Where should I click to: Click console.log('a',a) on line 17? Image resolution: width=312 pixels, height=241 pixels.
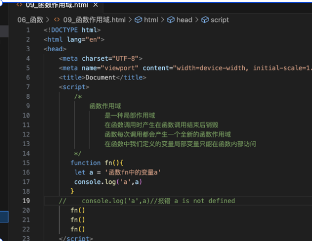108,182
